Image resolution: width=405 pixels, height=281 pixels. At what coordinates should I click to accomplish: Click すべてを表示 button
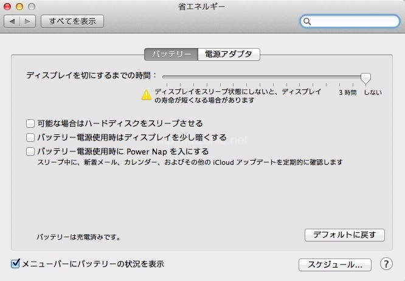pyautogui.click(x=72, y=21)
